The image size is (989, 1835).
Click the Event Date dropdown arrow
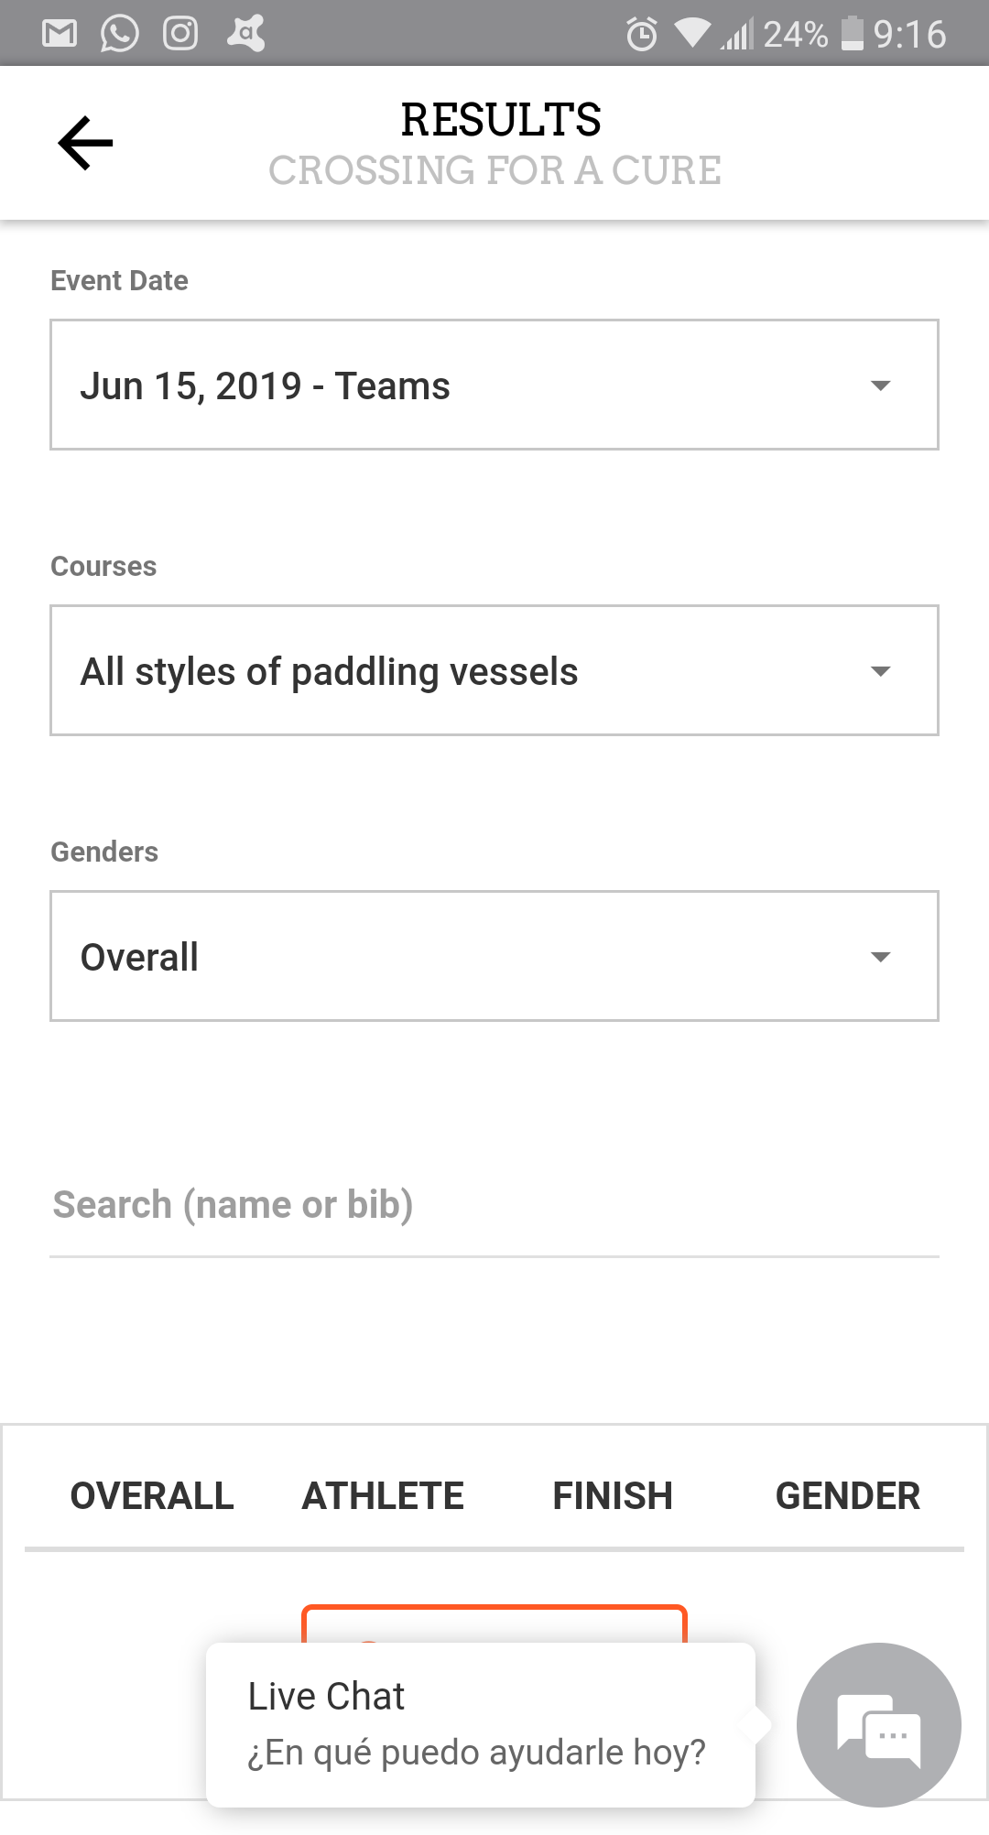point(880,385)
